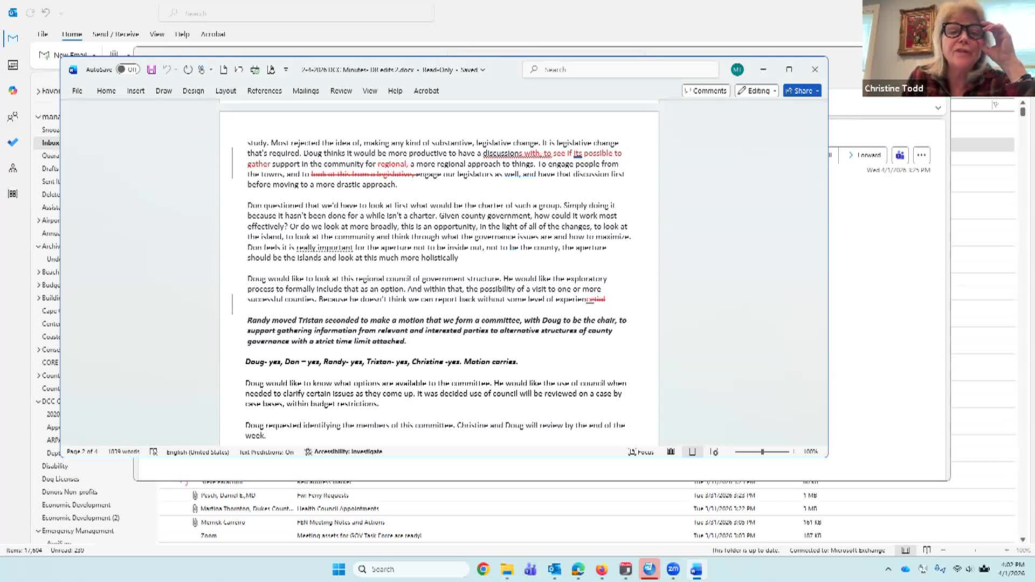
Task: Open the To Do checkmark icon in Outlook's sidebar
Action: pos(13,142)
